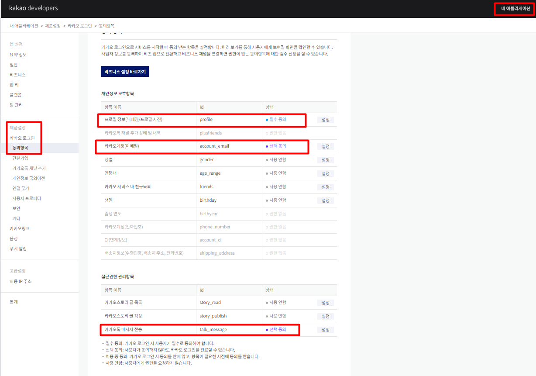
Task: Click the 카카오스토리 글 작성 item name
Action: click(123, 316)
